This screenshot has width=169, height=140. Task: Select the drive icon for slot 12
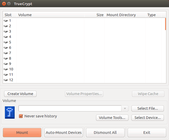[x=6, y=80]
